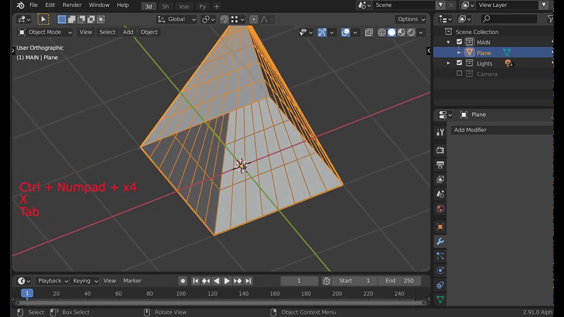Open the Options dropdown
Image resolution: width=564 pixels, height=317 pixels.
tap(412, 19)
